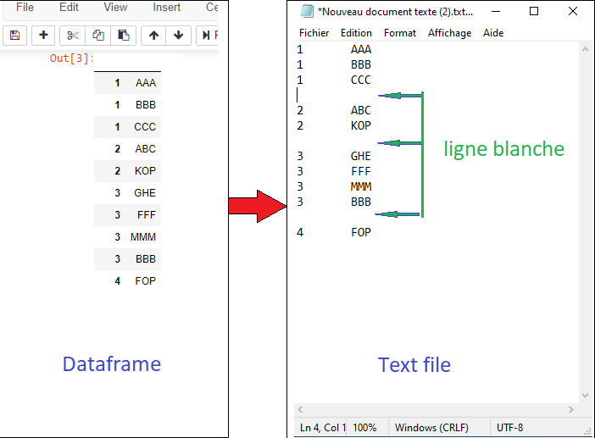Image resolution: width=595 pixels, height=438 pixels.
Task: Cut selected cell with scissors icon
Action: (73, 35)
